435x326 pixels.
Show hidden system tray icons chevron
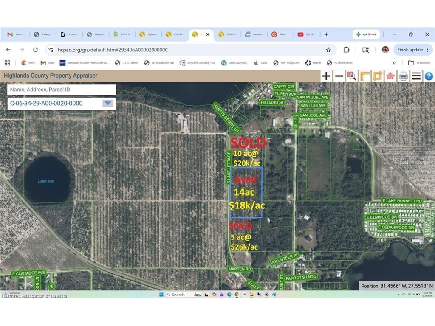[x=398, y=295]
